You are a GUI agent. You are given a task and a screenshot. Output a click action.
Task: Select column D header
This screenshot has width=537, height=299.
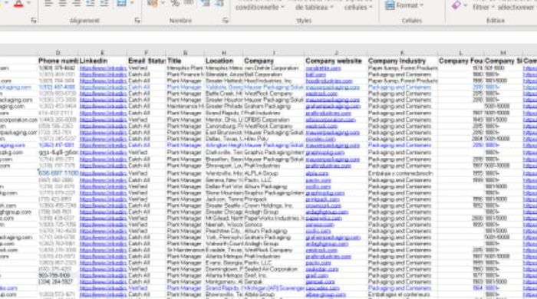[x=58, y=53]
